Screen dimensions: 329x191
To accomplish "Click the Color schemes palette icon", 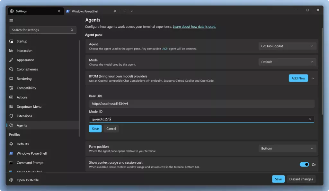I will (11, 69).
